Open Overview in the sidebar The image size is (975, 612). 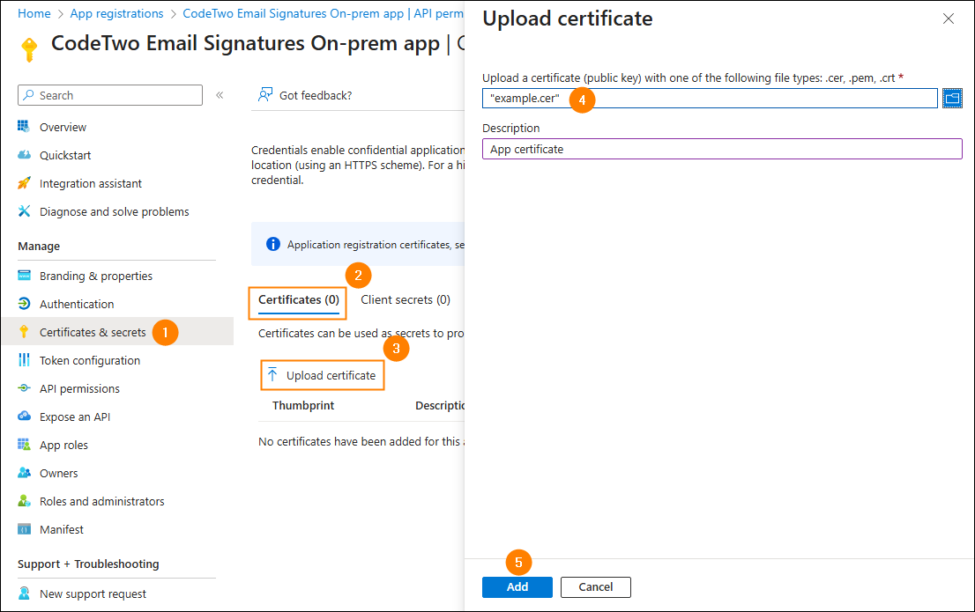tap(63, 127)
